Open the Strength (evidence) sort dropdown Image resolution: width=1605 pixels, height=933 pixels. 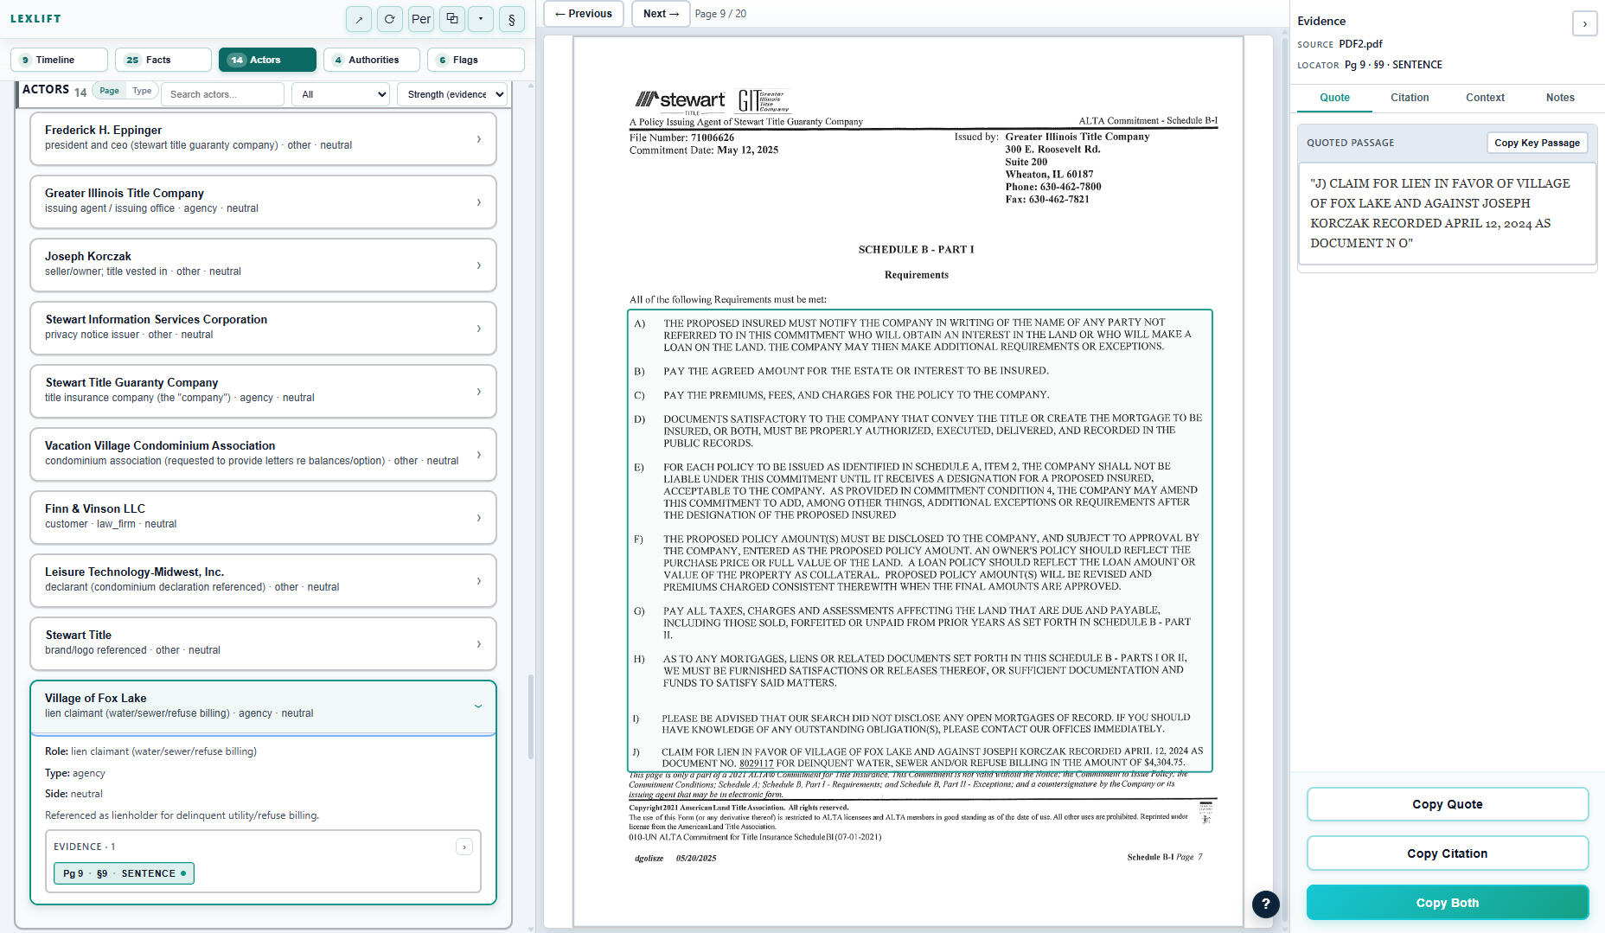[451, 94]
